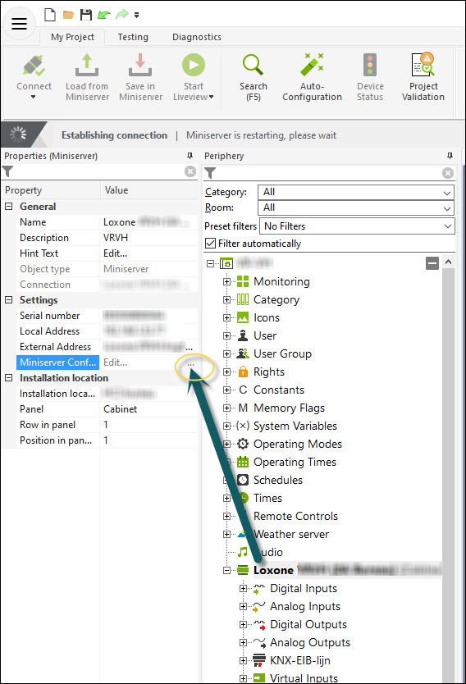Viewport: 466px width, 684px height.
Task: Collapse the General properties section
Action: pos(9,207)
